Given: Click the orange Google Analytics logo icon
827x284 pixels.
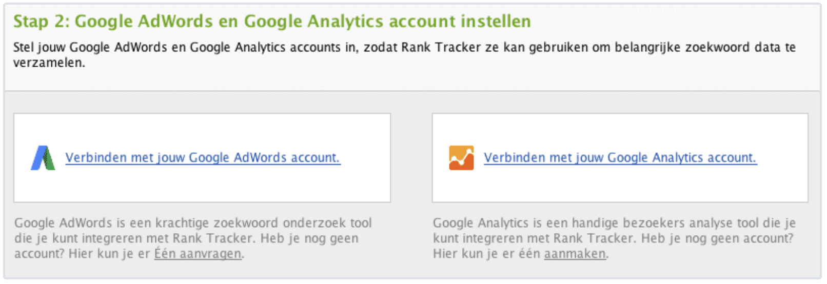Looking at the screenshot, I should [x=461, y=158].
